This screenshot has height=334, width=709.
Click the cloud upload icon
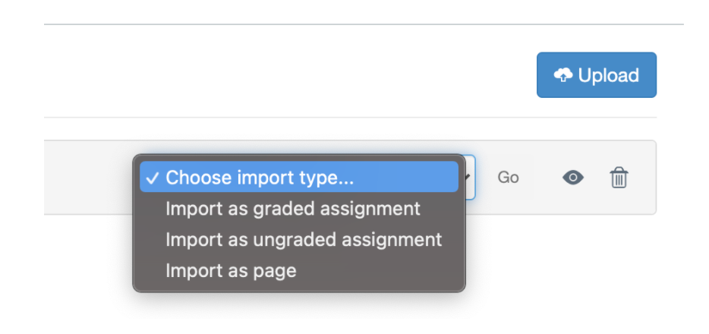[563, 75]
